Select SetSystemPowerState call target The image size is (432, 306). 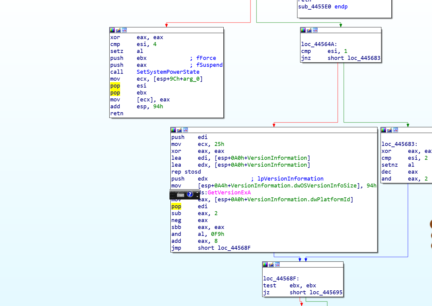pyautogui.click(x=168, y=72)
